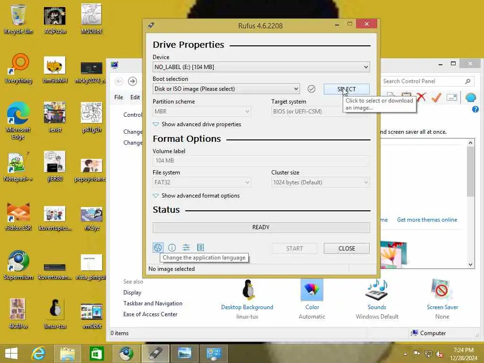Open the Color Automatic setting

(312, 299)
